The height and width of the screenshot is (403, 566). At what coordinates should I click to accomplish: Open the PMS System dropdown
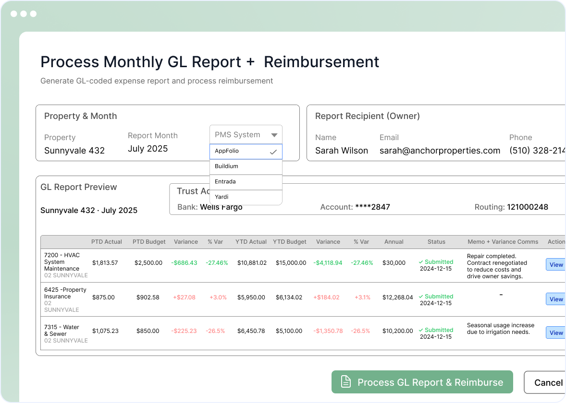(x=246, y=135)
